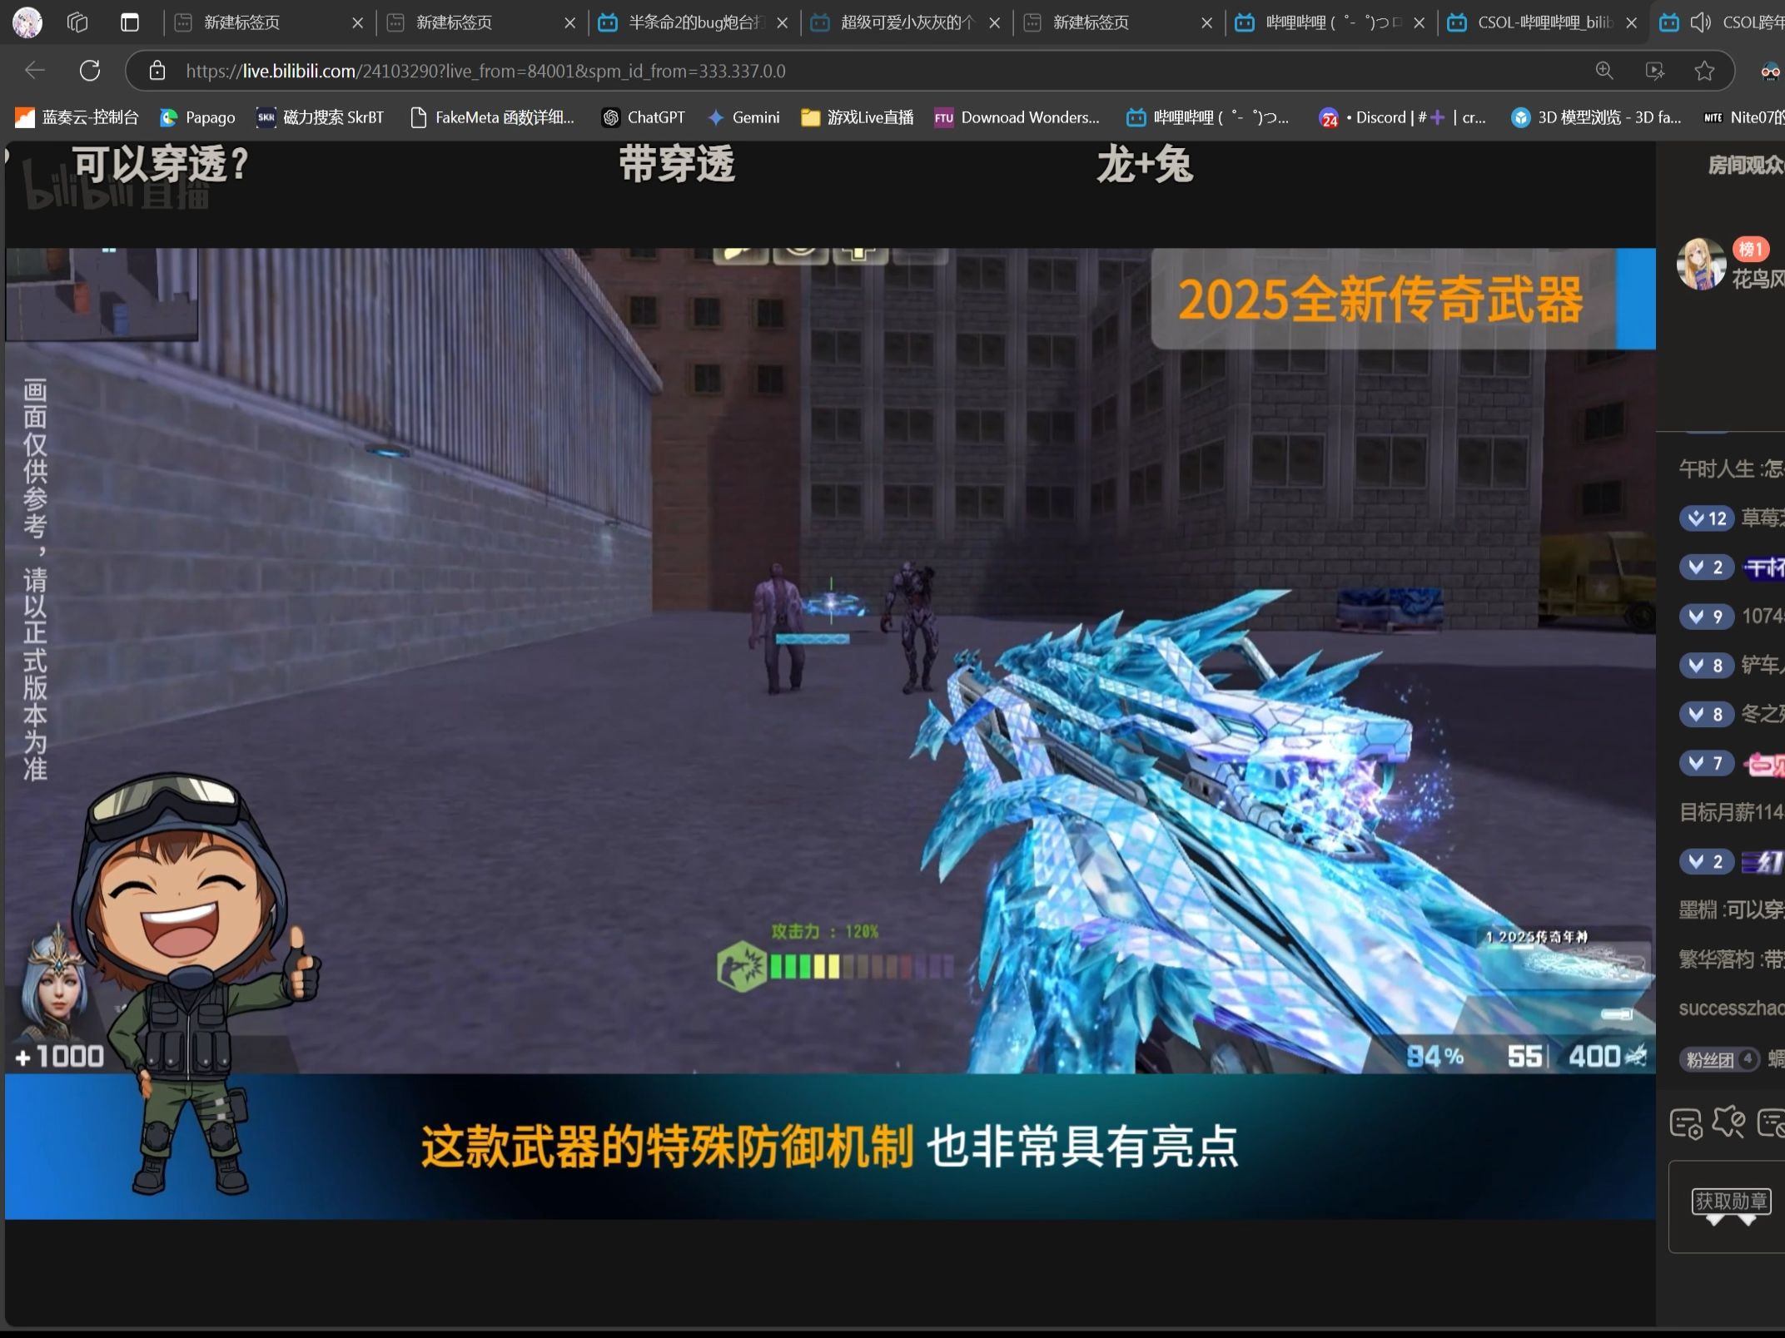Click the 花鸟 top-ranked viewer avatar

1700,264
